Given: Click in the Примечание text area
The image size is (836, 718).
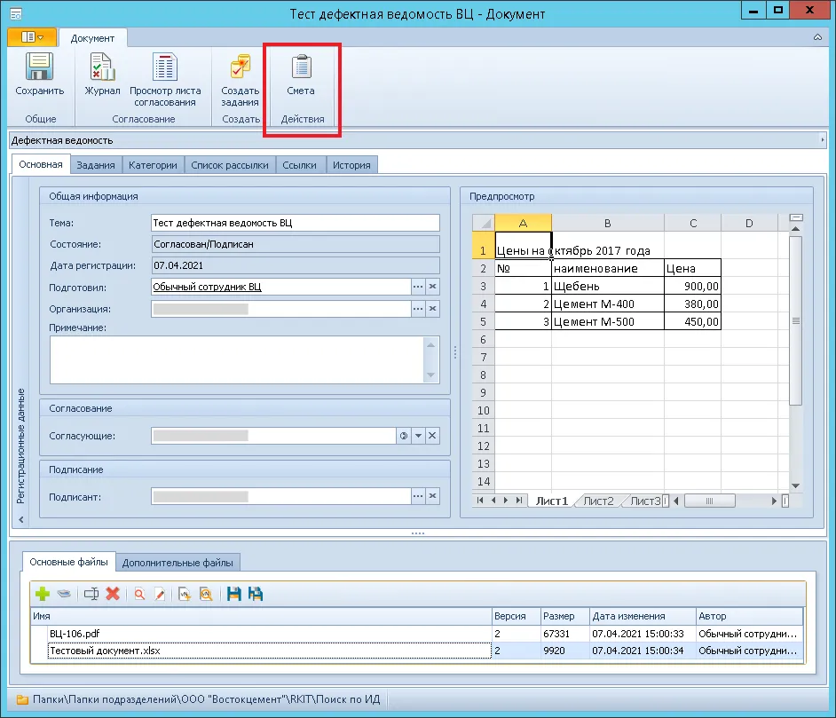Looking at the screenshot, I should pos(237,359).
